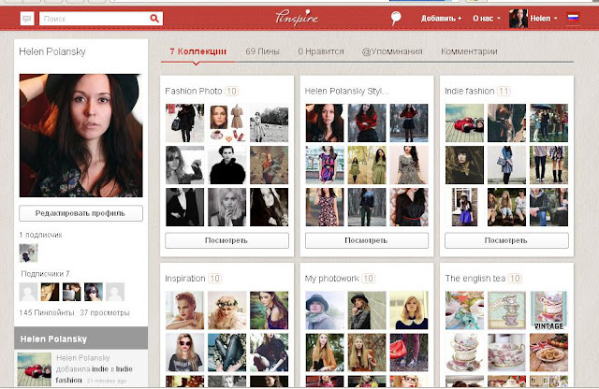Open the @Упоминания tab
The width and height of the screenshot is (599, 389).
pos(392,51)
